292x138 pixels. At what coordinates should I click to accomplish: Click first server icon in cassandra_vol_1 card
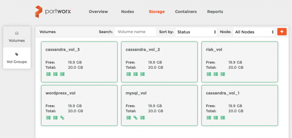pos(209,118)
